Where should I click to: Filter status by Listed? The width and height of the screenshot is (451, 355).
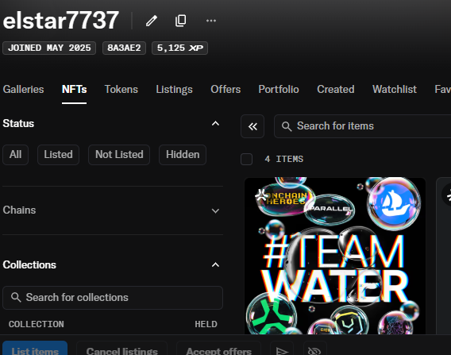[59, 155]
